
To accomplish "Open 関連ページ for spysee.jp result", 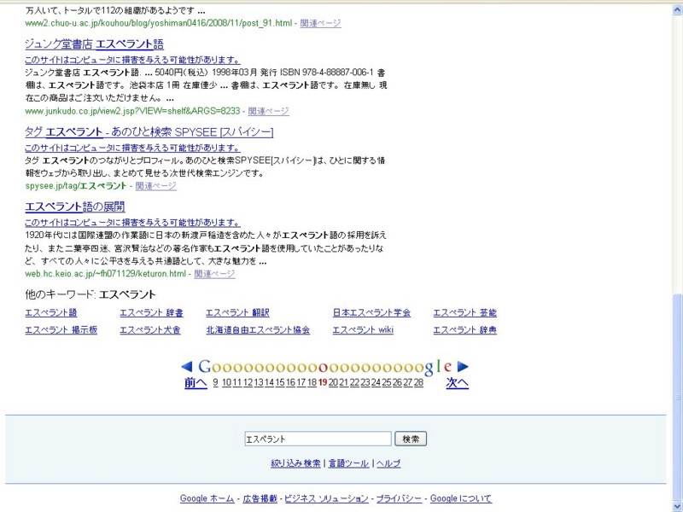I will (156, 186).
